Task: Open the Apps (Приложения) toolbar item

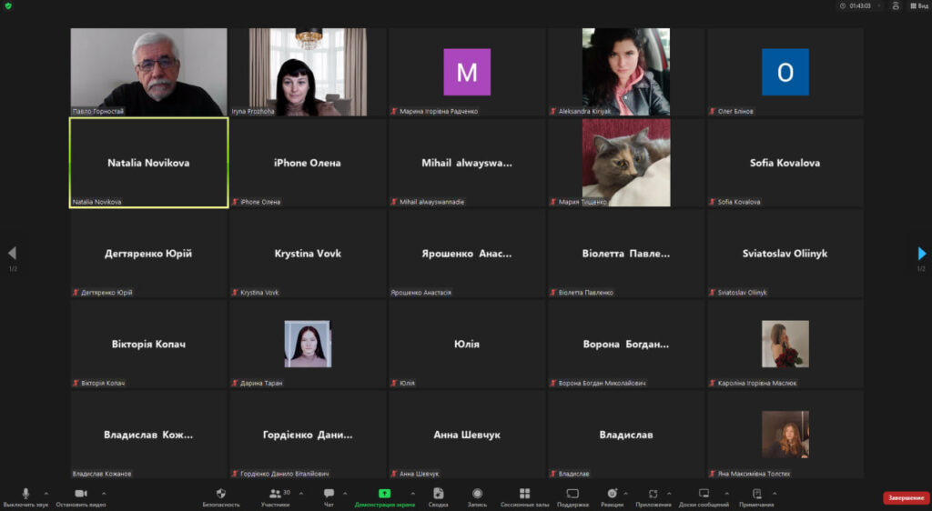Action: 653,494
